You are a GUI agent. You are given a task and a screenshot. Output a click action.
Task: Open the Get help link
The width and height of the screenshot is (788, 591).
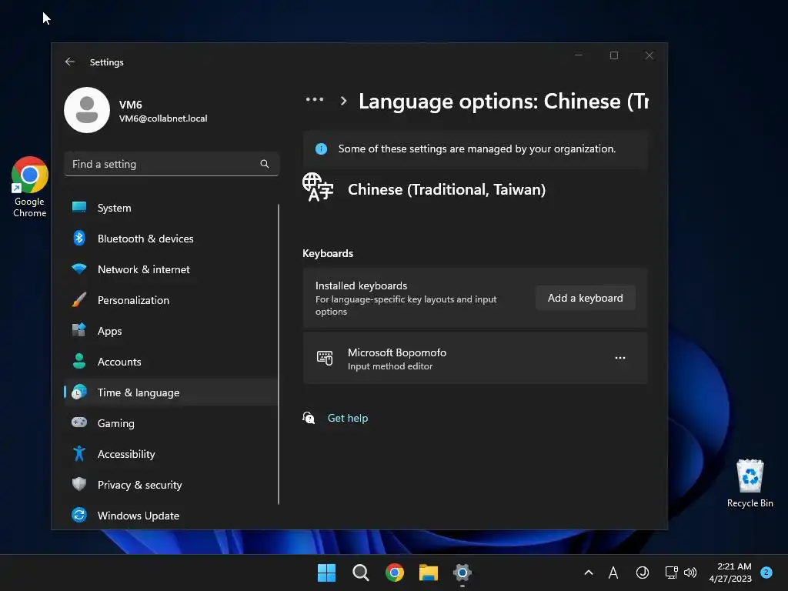348,418
